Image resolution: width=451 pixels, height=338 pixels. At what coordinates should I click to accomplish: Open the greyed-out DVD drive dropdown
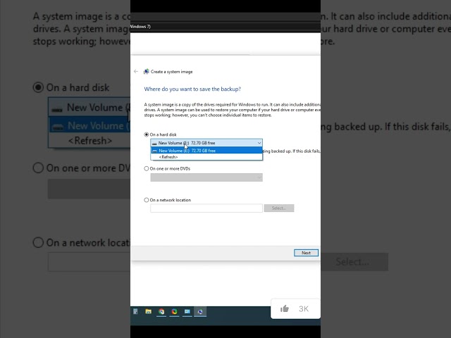(206, 177)
